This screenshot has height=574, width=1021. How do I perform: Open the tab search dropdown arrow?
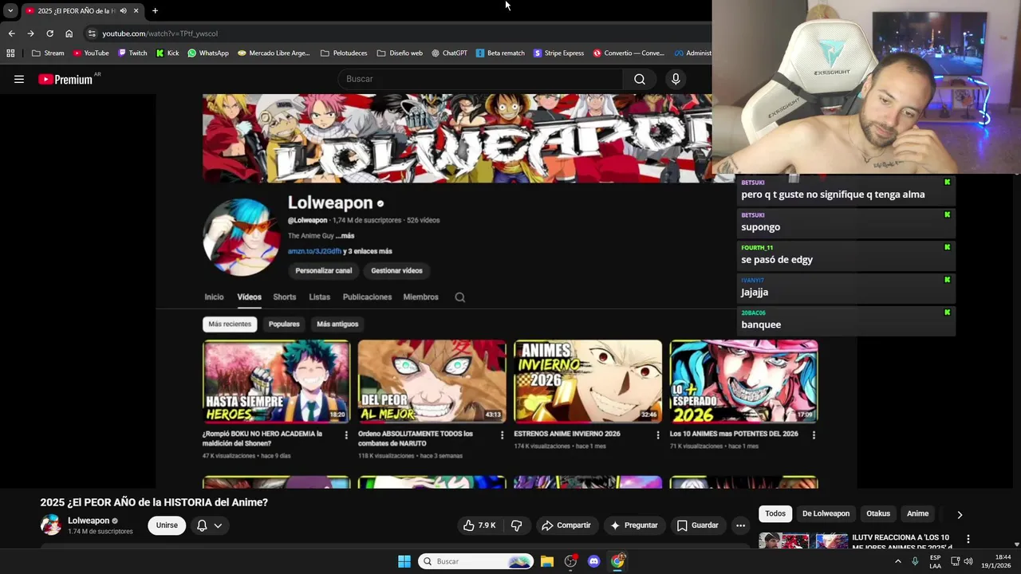coord(10,10)
